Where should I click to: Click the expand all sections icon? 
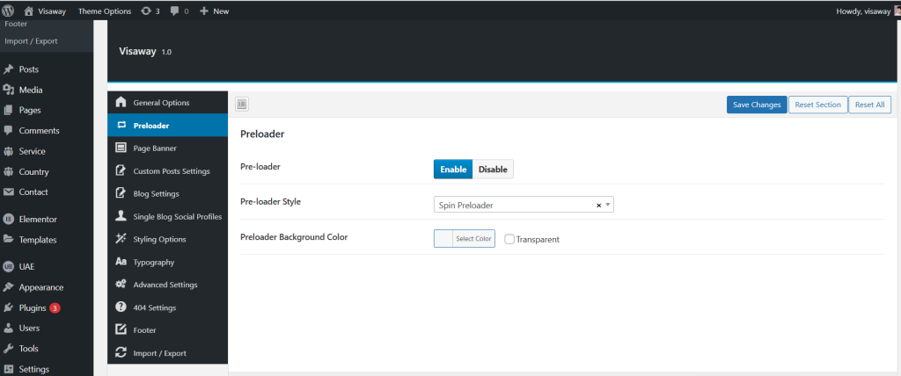click(242, 105)
